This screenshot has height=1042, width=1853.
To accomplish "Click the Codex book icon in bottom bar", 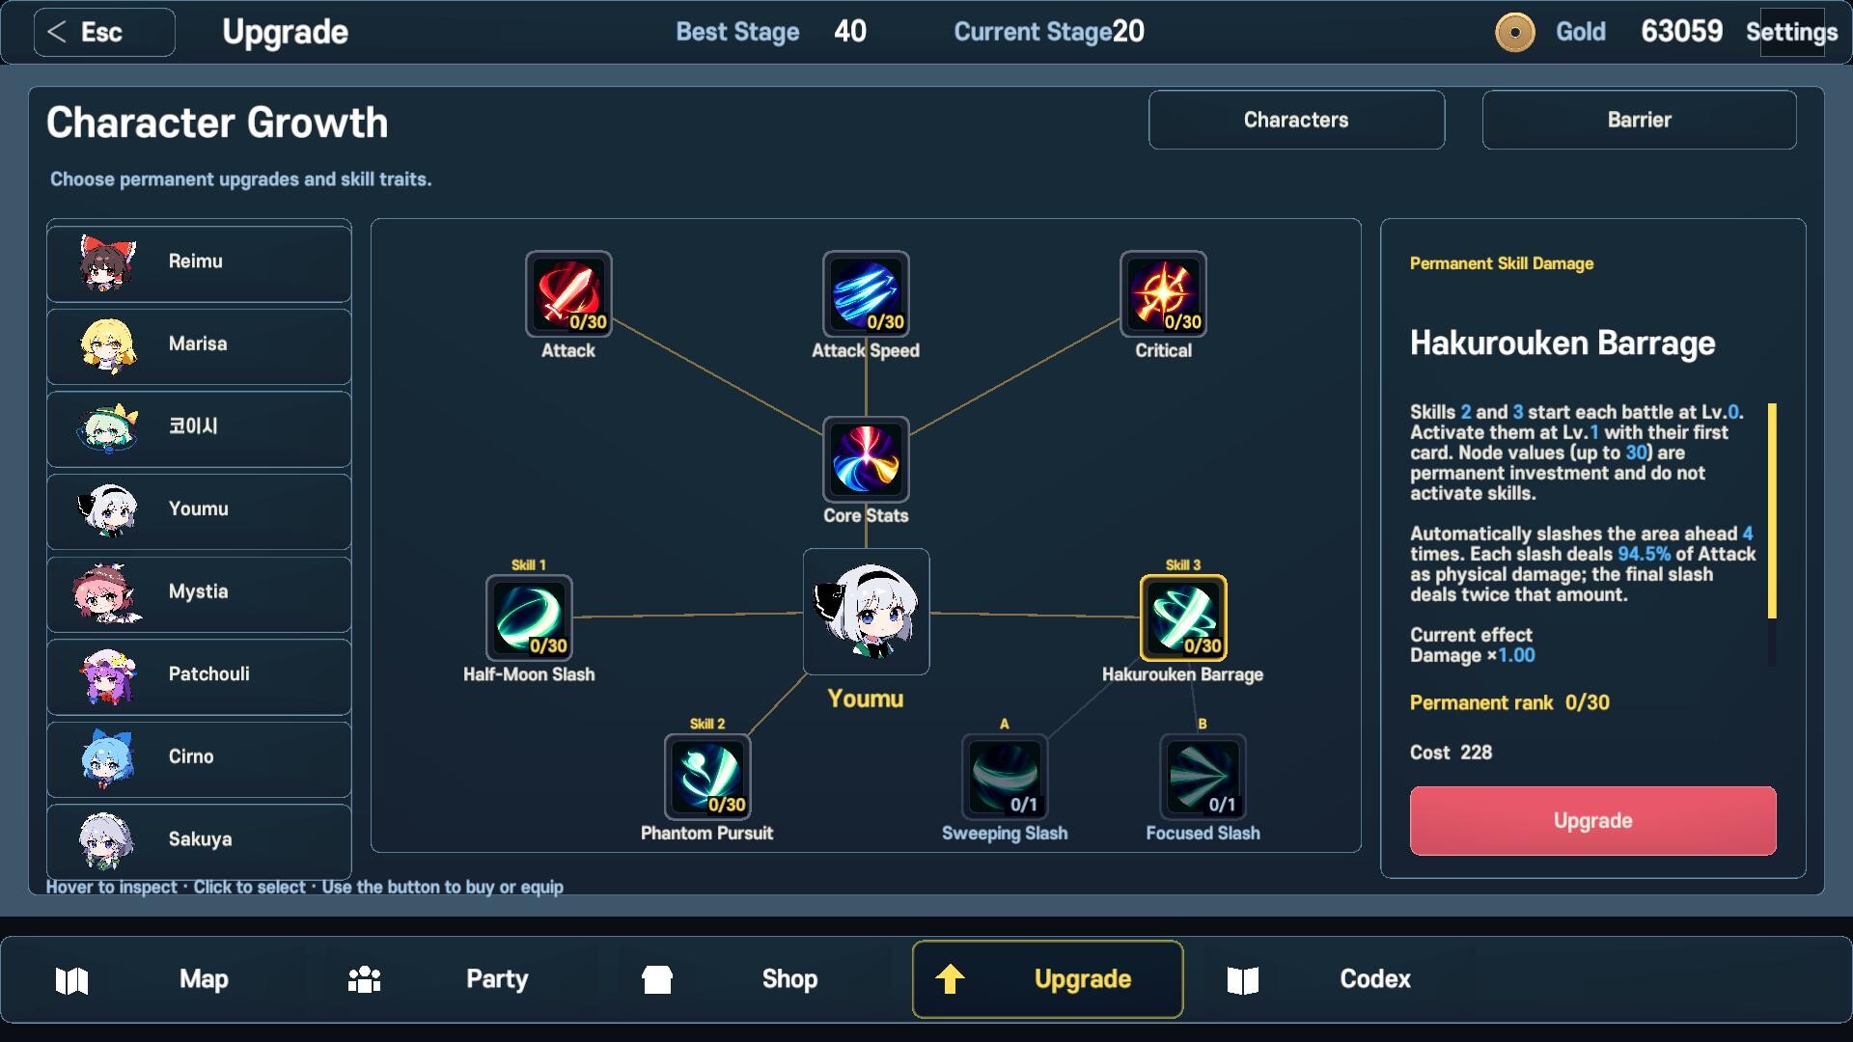I will point(1243,980).
